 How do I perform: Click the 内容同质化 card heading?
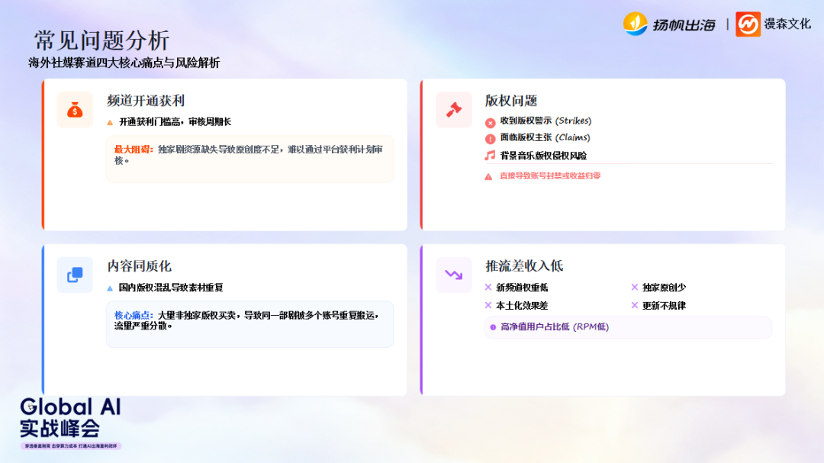point(140,266)
